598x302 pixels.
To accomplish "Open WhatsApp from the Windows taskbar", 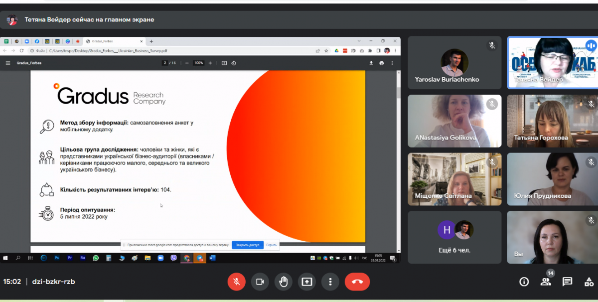I will coord(96,258).
